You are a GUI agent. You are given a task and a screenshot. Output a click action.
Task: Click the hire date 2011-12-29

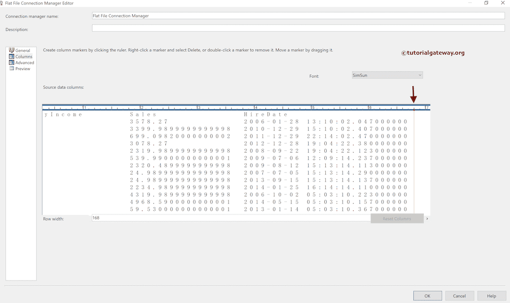(x=271, y=136)
